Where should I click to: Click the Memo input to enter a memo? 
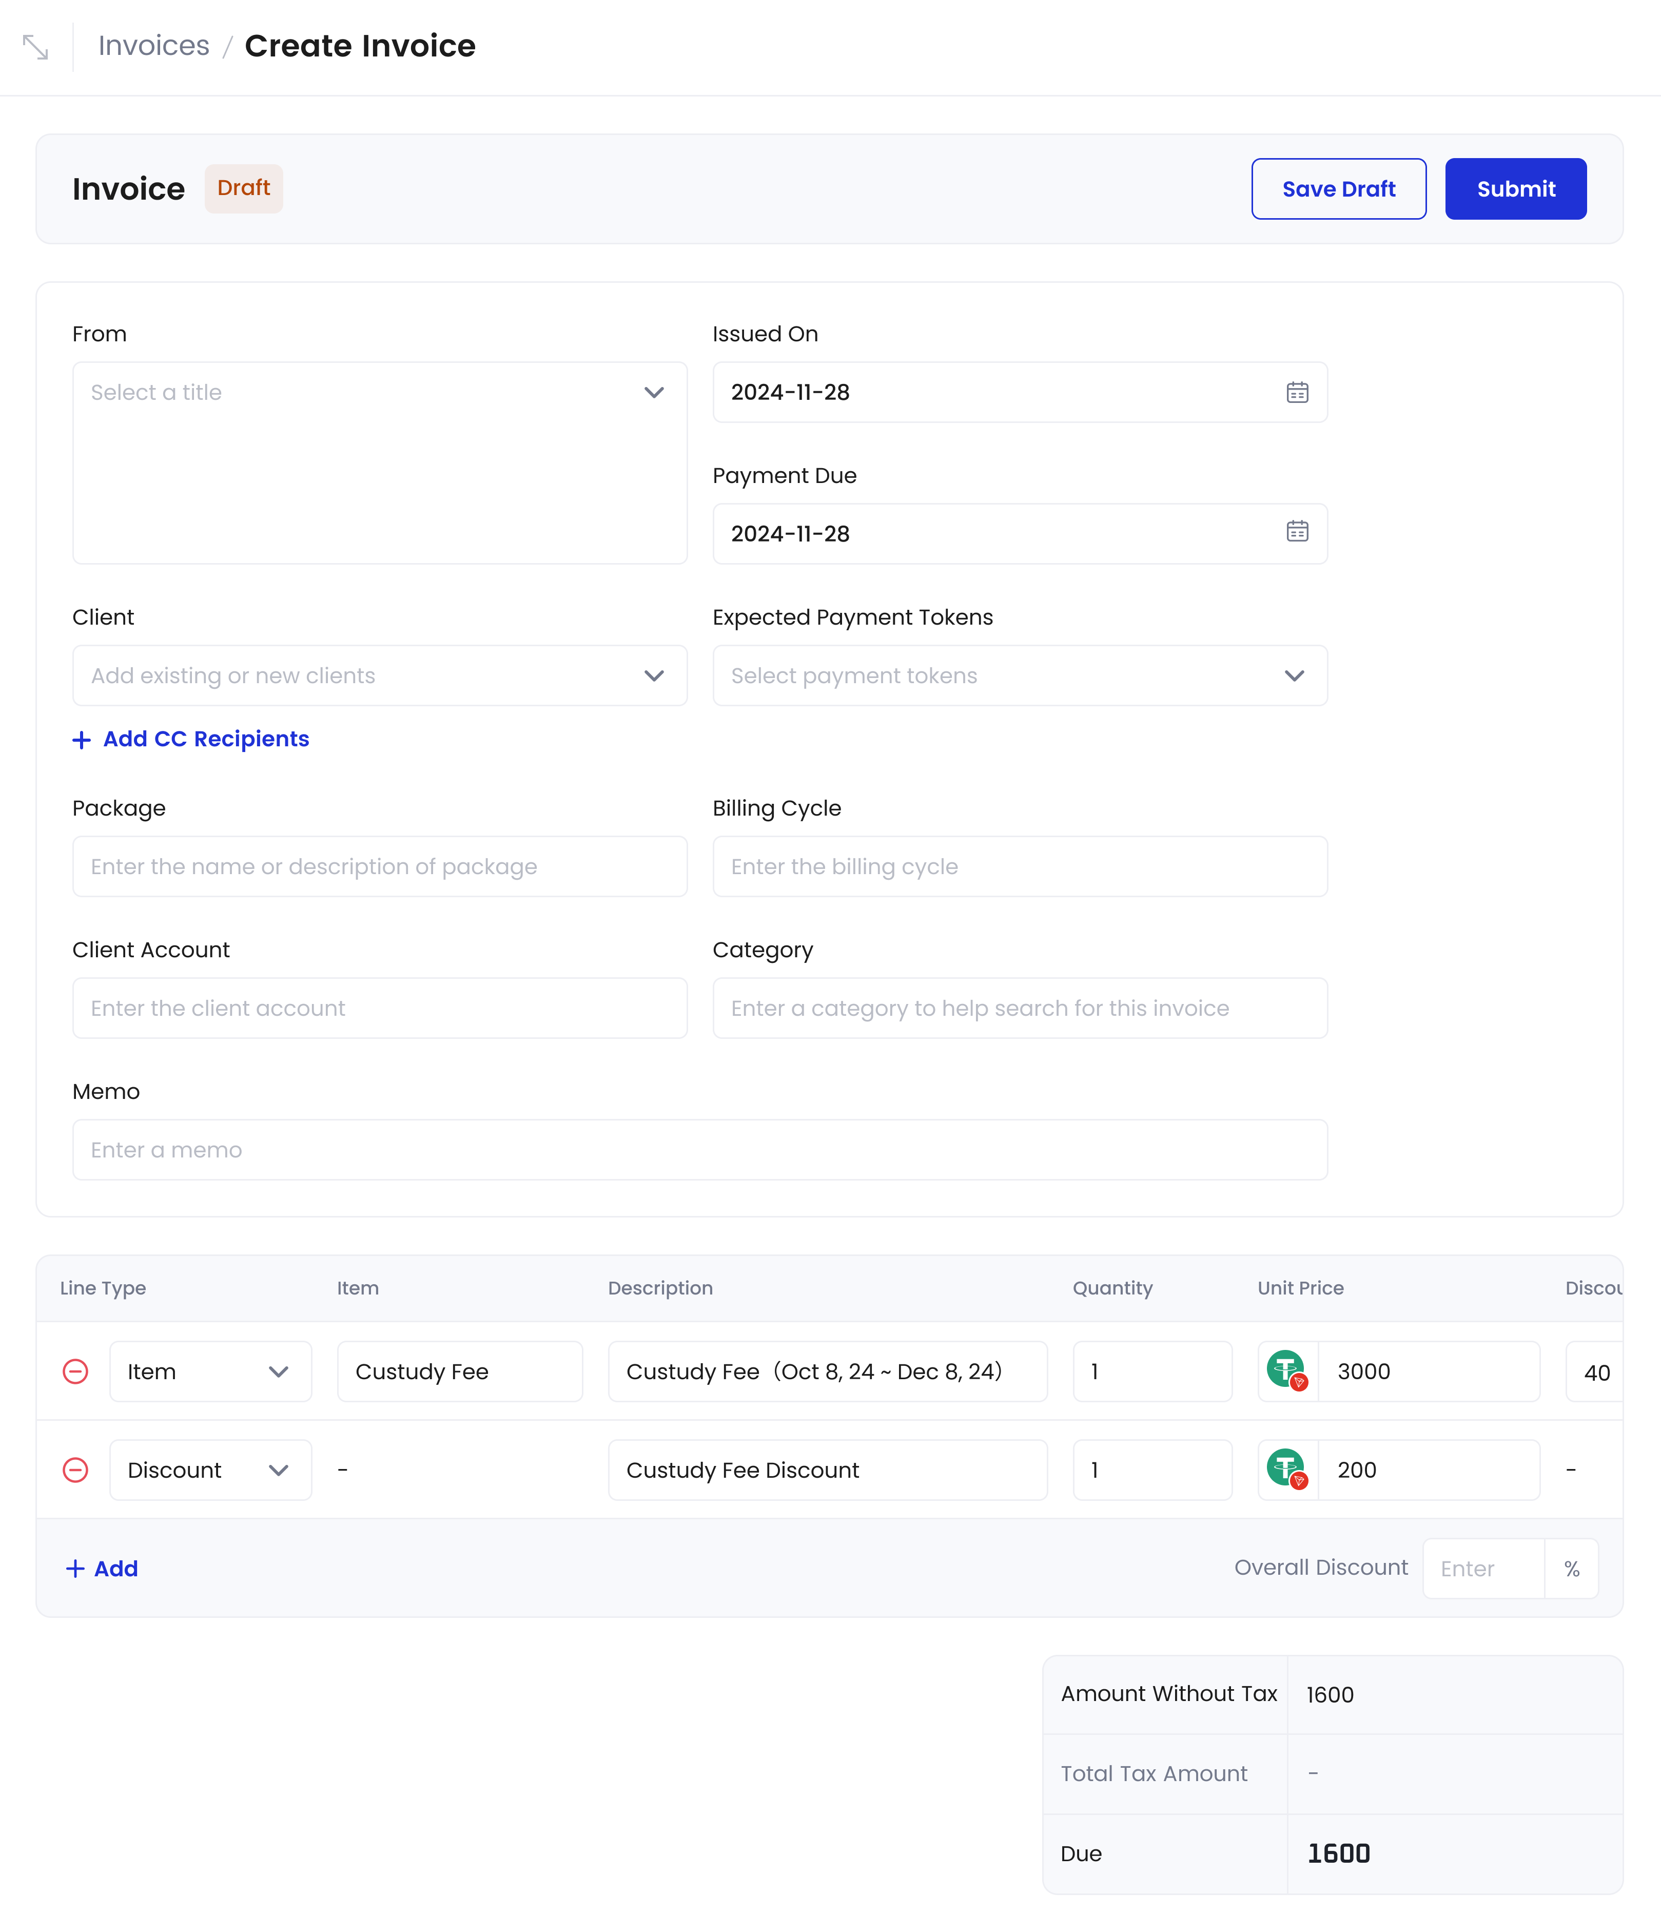coord(699,1150)
